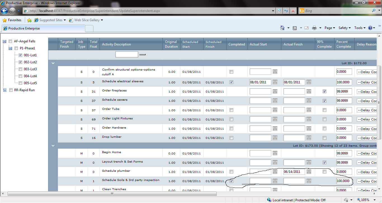Select the Productive Enterprise tab

(x=43, y=28)
